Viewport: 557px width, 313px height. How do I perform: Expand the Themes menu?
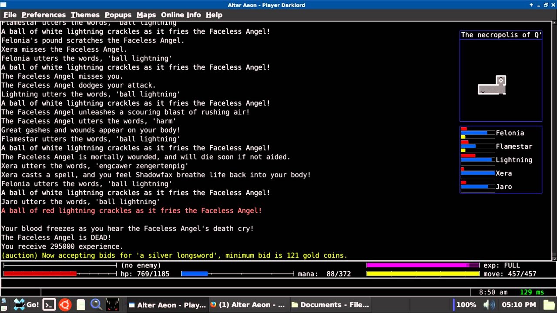[85, 15]
